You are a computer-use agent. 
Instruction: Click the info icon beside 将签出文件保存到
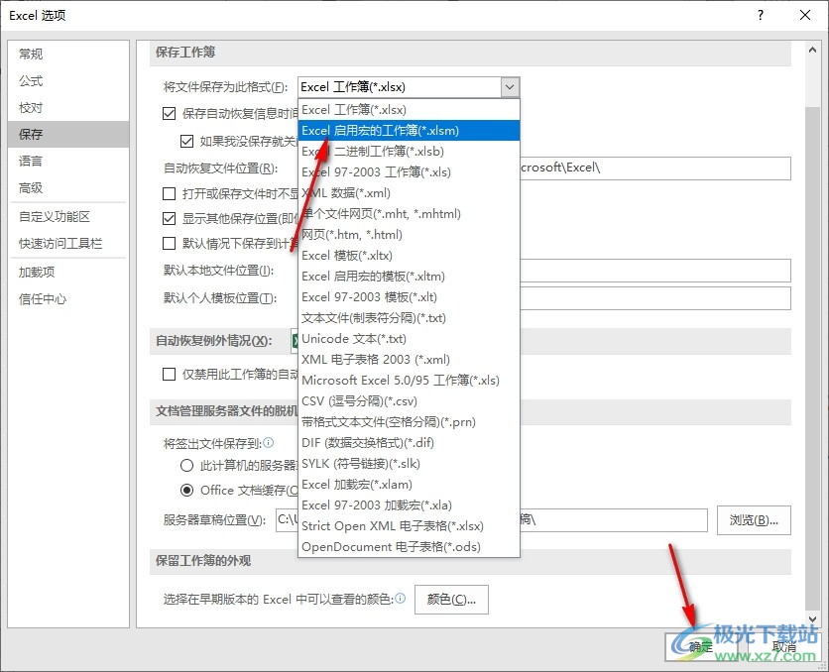268,443
